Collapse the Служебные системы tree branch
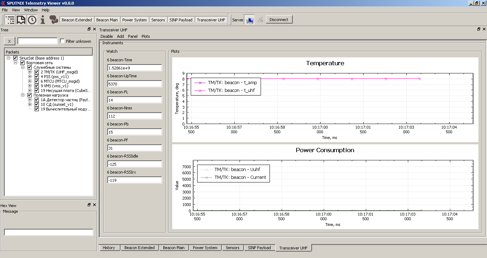This screenshot has height=258, width=487. pos(23,67)
